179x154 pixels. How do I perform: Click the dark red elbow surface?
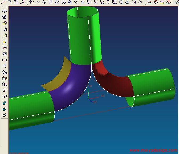pyautogui.click(x=112, y=82)
